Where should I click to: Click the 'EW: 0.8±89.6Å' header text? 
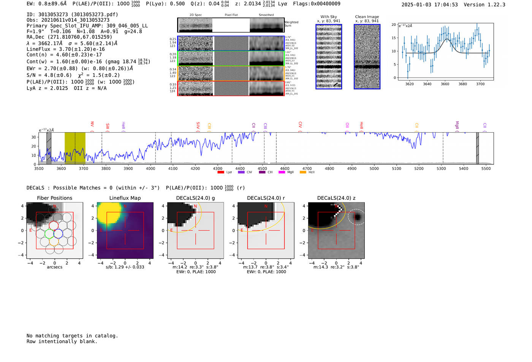(x=46, y=4)
